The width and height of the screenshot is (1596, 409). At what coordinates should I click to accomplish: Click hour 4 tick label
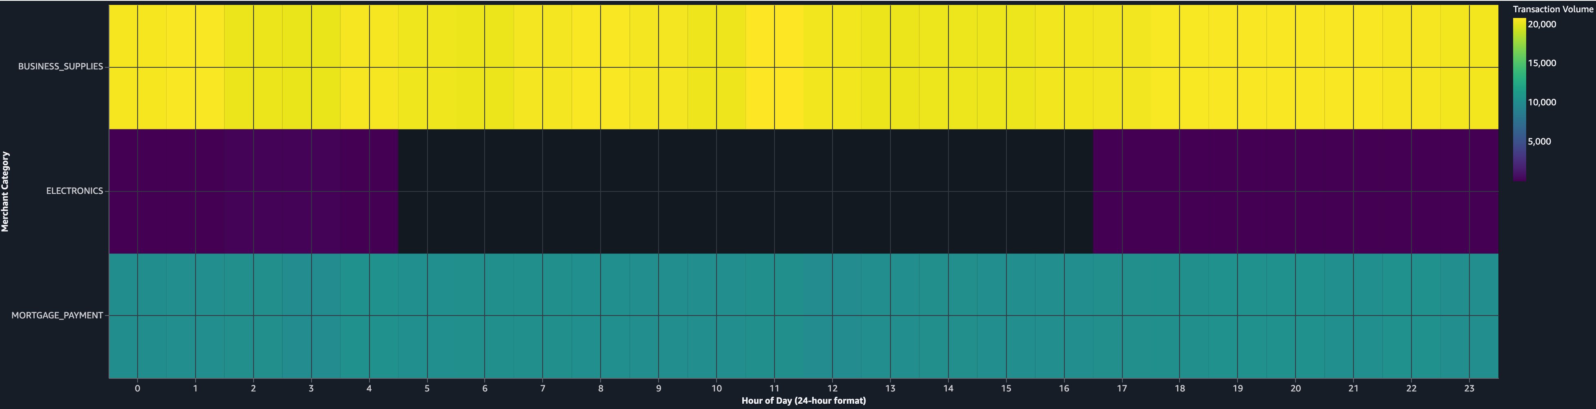pos(369,389)
